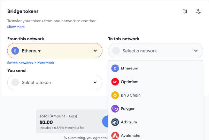Click the Avalanche icon in network list
This screenshot has width=209, height=140.
point(115,135)
